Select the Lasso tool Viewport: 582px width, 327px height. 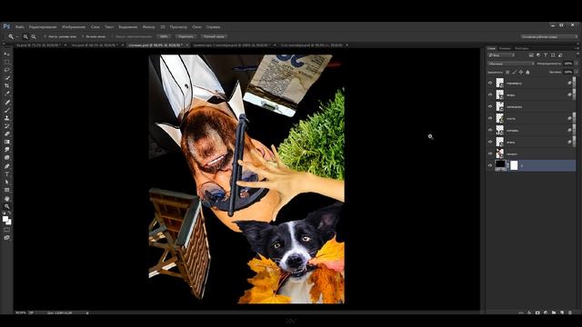[x=6, y=70]
